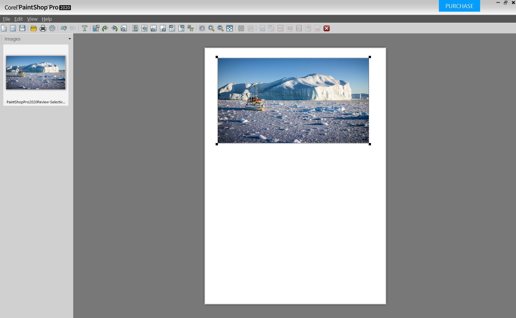The height and width of the screenshot is (318, 516).
Task: Place image at top-left corner icon
Action: 172,28
